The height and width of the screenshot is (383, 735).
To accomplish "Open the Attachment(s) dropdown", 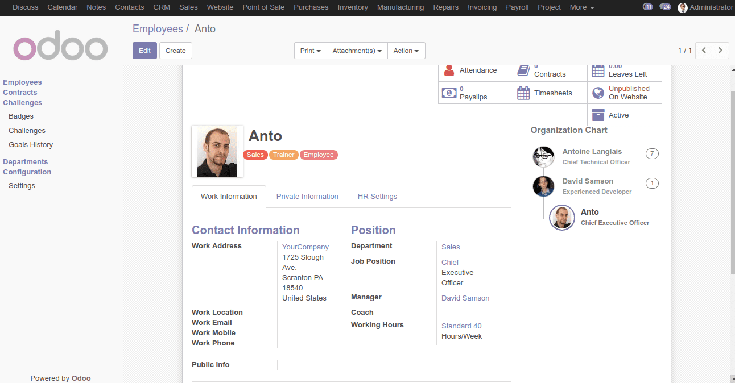I will point(357,51).
